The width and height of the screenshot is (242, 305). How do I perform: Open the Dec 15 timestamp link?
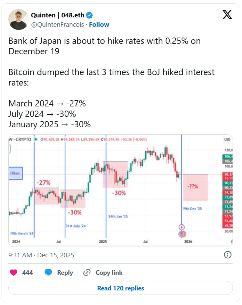point(41,255)
